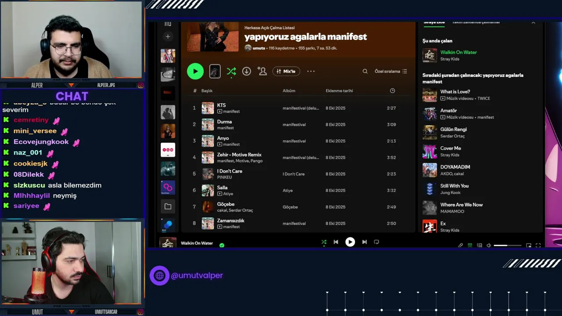
Task: Adjust the volume slider
Action: (508, 245)
